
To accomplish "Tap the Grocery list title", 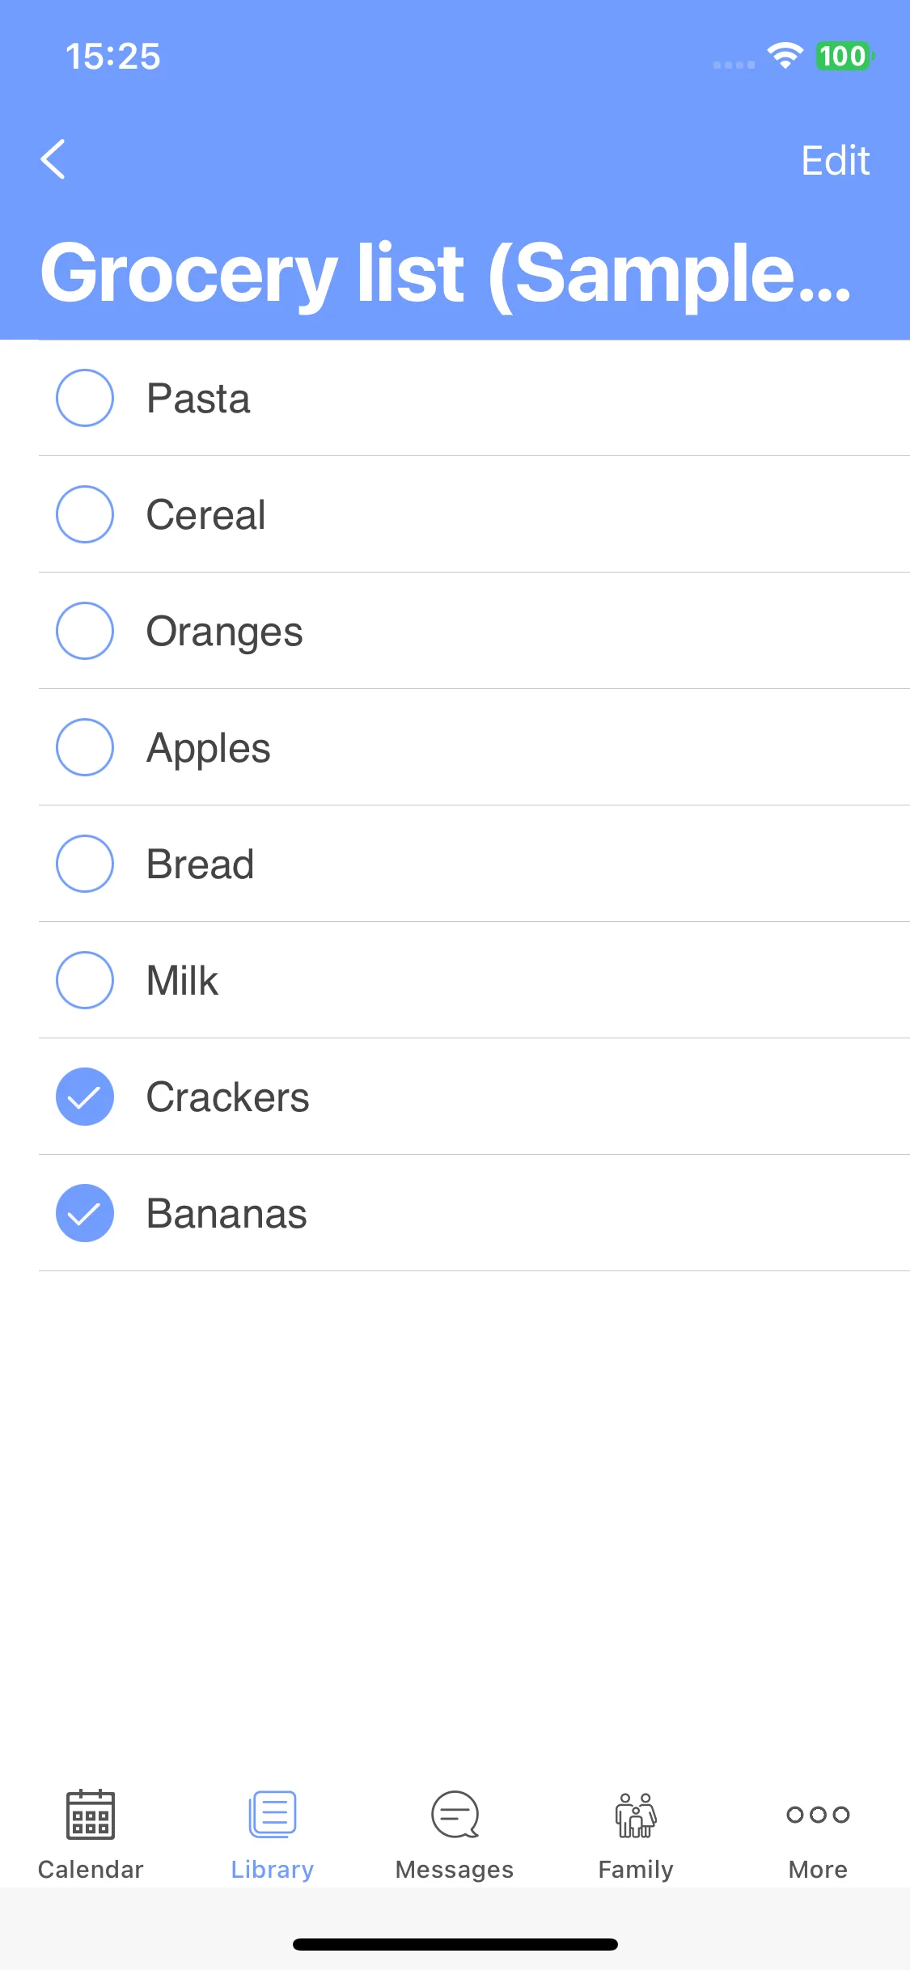I will coord(446,273).
